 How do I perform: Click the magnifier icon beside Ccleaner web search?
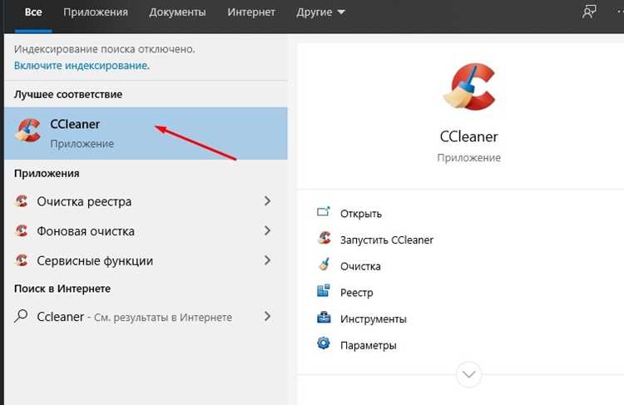point(21,316)
